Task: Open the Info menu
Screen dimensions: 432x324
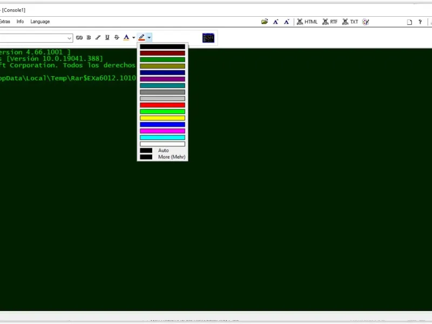Action: pyautogui.click(x=20, y=22)
